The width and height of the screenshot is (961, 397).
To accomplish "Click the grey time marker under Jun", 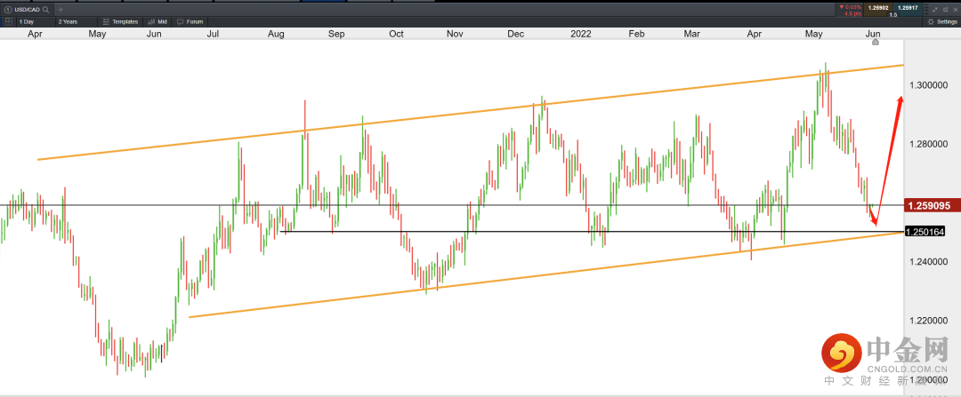I will click(x=876, y=42).
